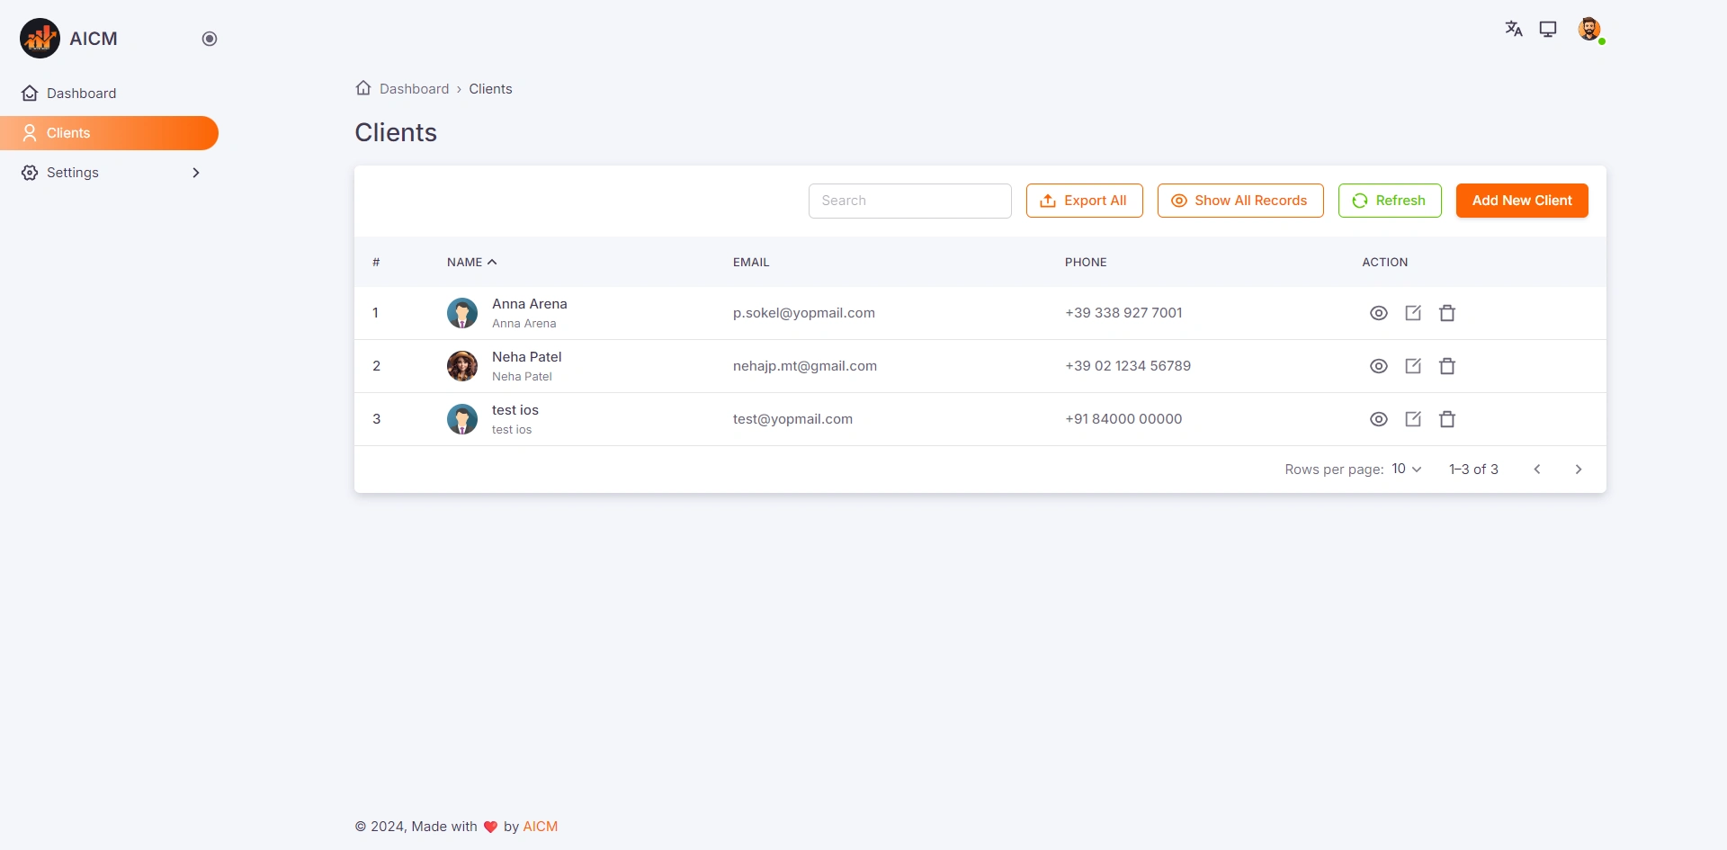This screenshot has height=850, width=1727.
Task: Delete Anna Arena's record
Action: coord(1447,313)
